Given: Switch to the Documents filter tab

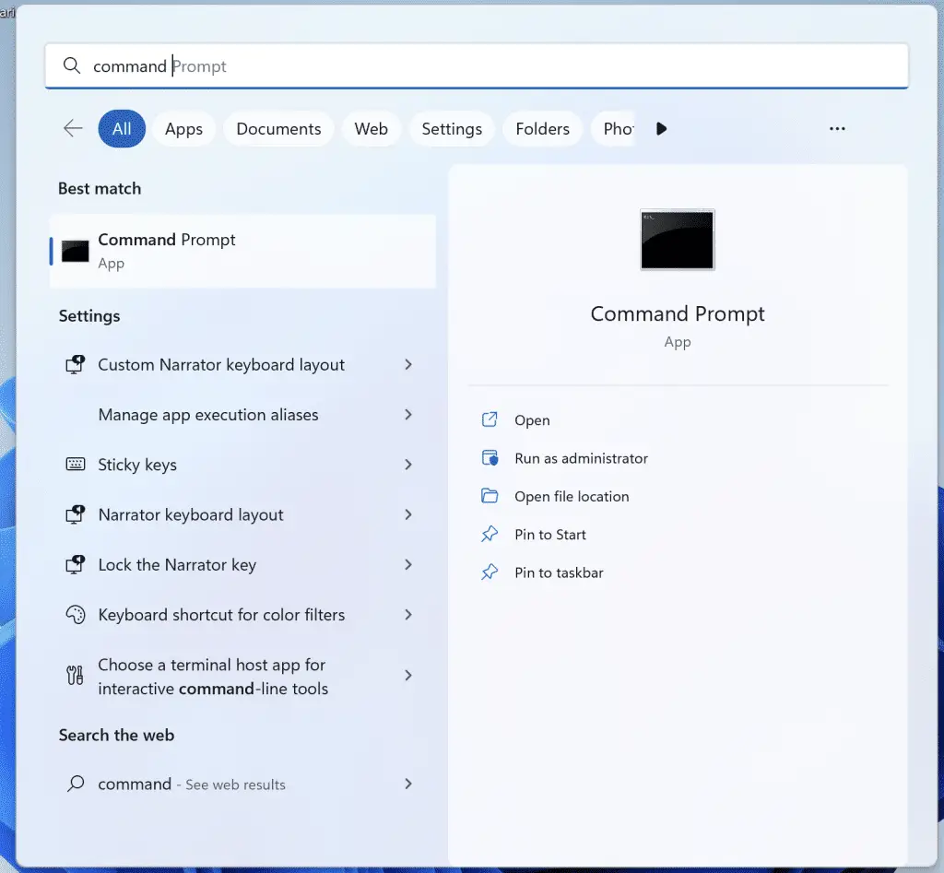Looking at the screenshot, I should click(278, 129).
